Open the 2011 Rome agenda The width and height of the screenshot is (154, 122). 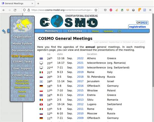(x=80, y=109)
